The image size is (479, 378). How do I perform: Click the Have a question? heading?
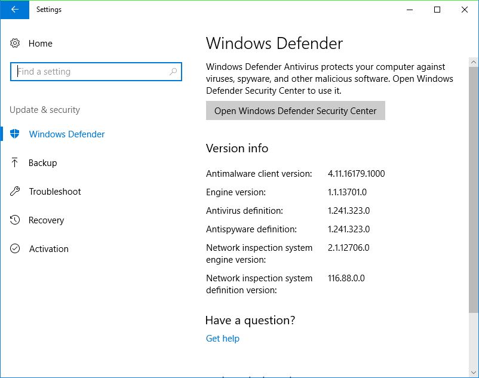pos(250,320)
